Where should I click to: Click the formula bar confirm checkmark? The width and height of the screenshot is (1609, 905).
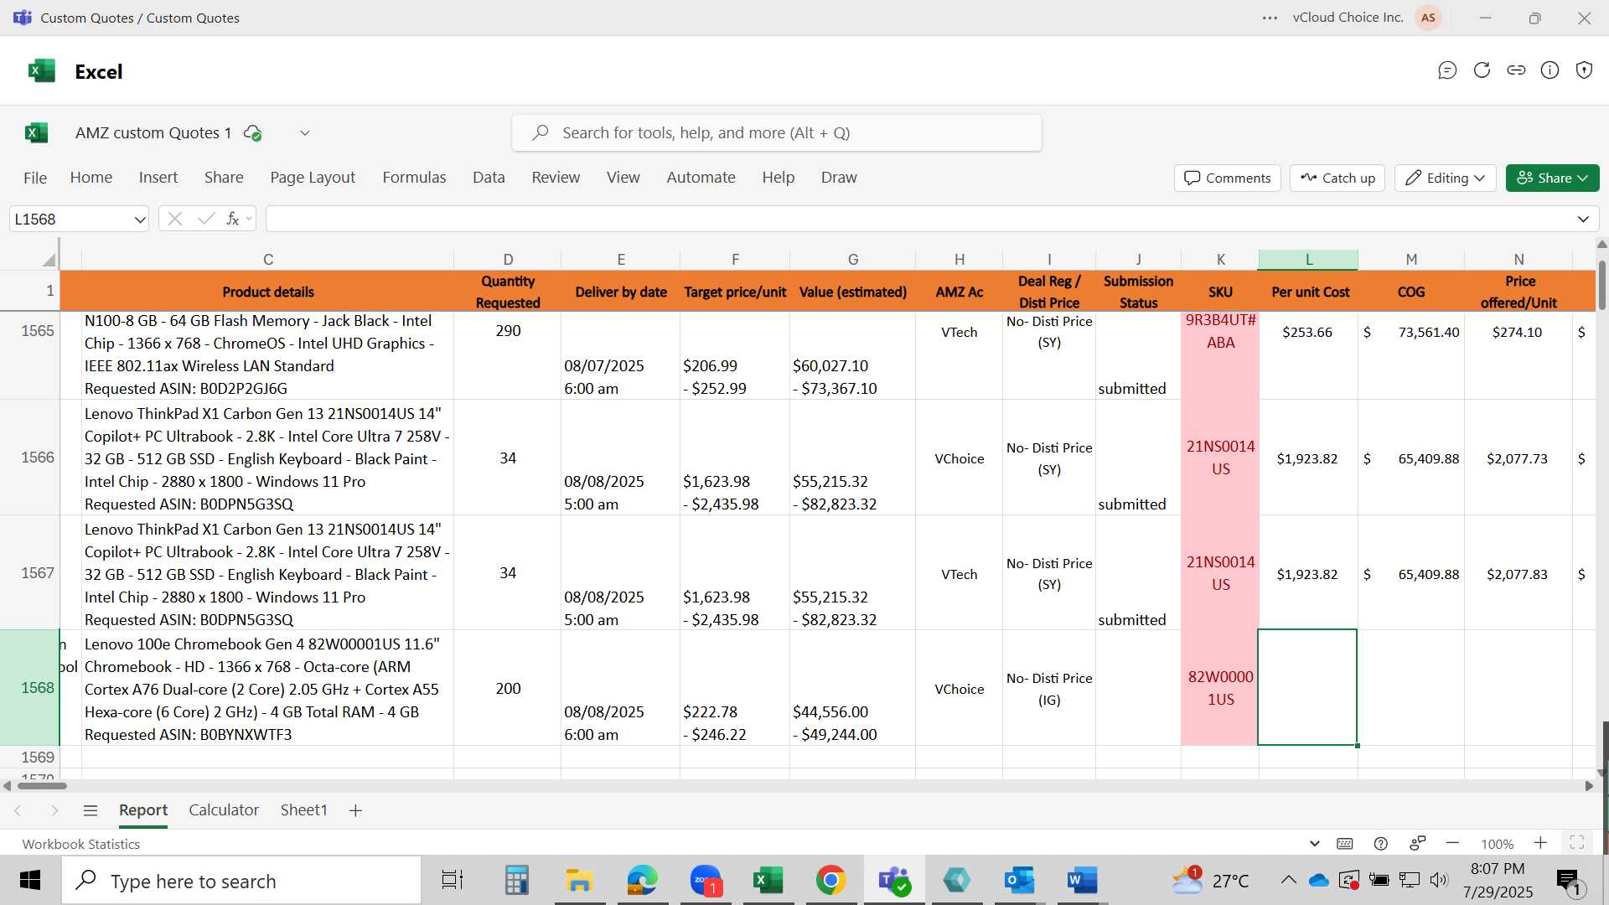tap(206, 219)
